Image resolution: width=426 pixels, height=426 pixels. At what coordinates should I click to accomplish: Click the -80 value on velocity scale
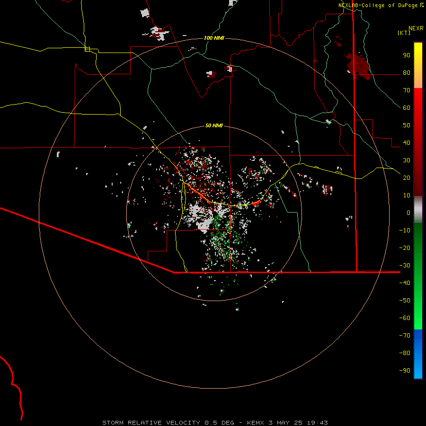(405, 353)
